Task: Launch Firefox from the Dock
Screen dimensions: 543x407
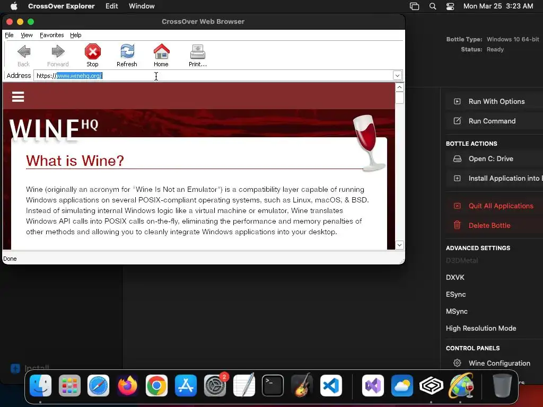Action: coord(127,386)
